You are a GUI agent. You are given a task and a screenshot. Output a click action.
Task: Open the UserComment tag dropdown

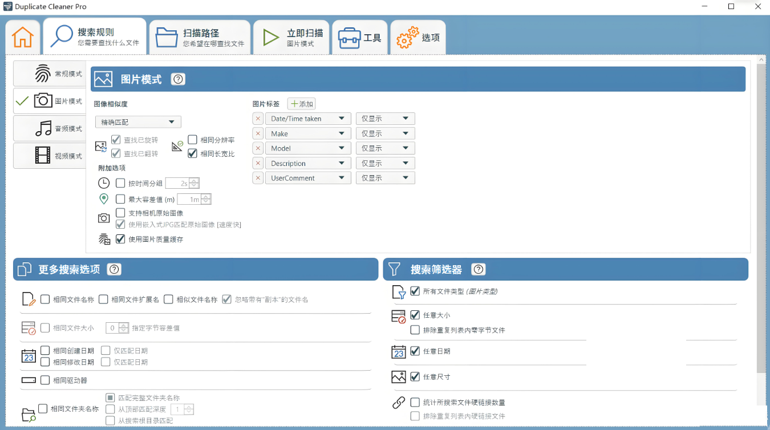coord(307,178)
